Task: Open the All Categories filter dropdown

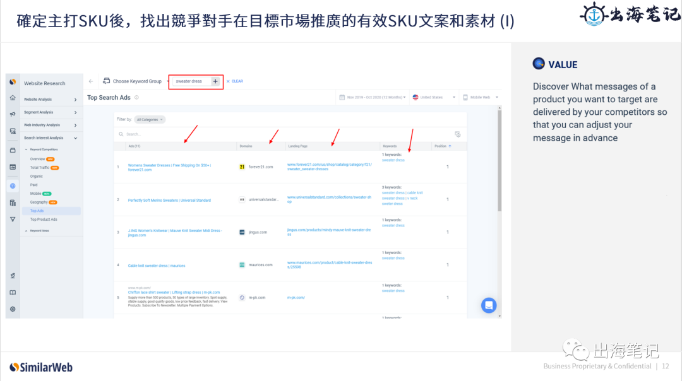Action: [150, 120]
